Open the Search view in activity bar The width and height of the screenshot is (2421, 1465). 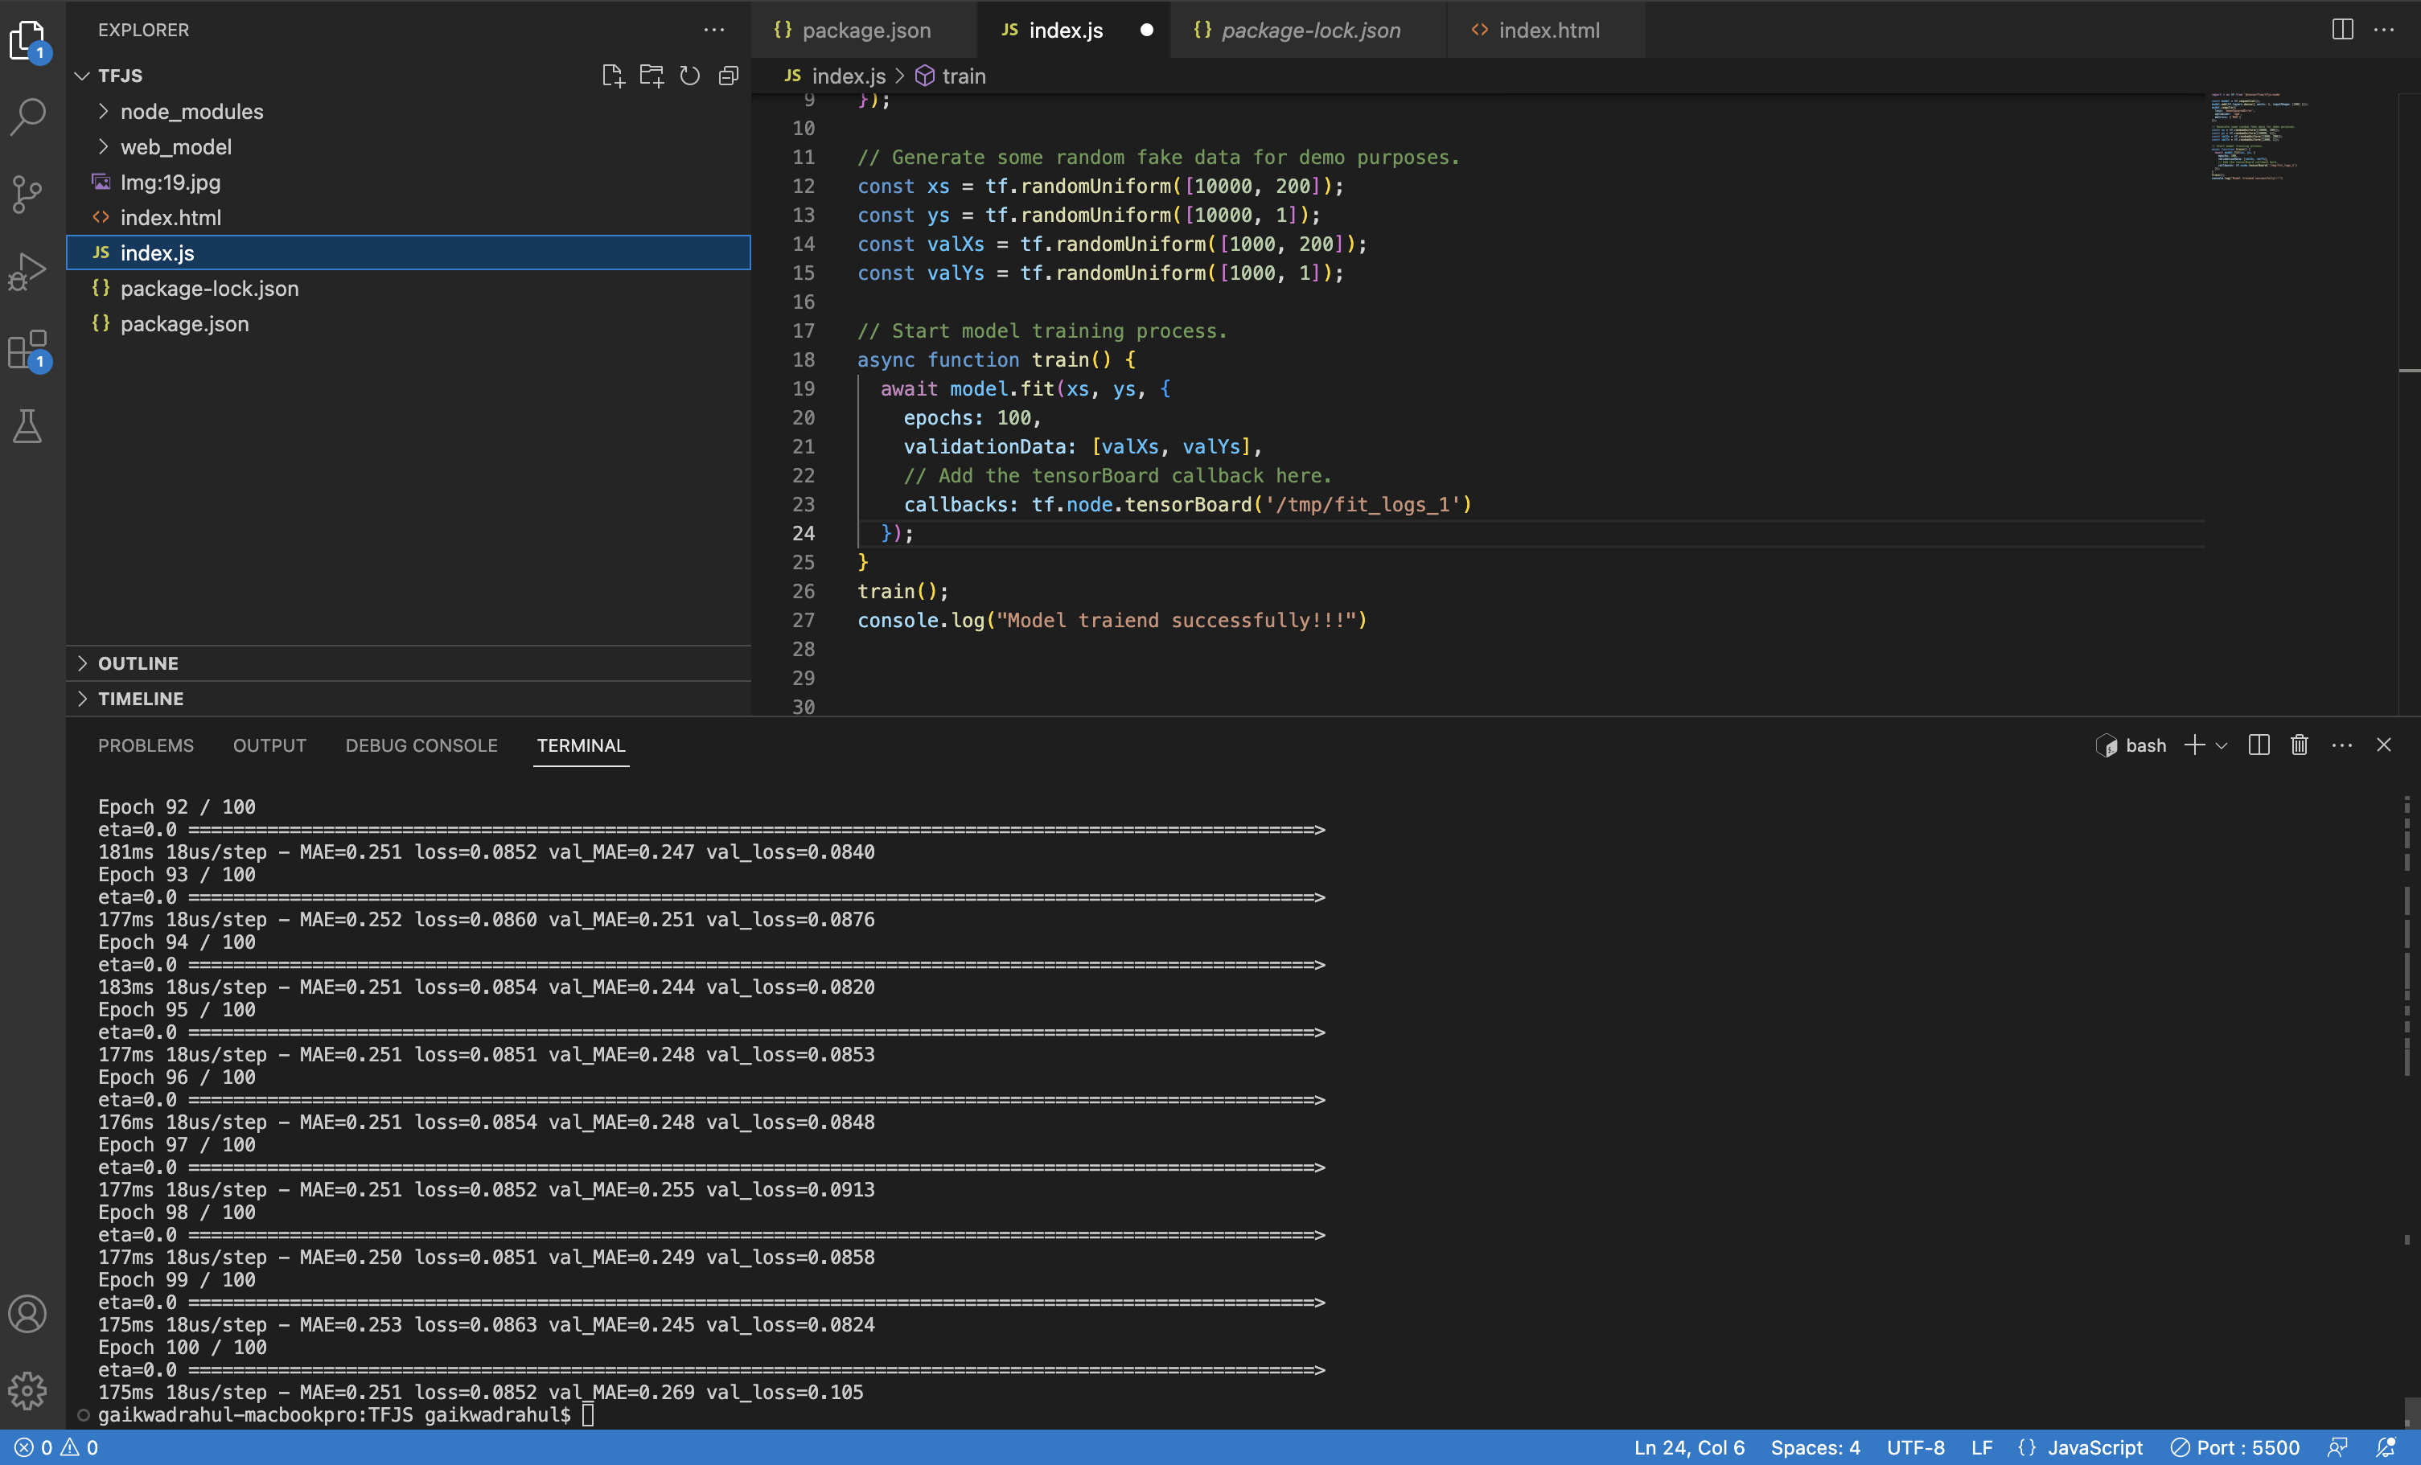coord(27,116)
